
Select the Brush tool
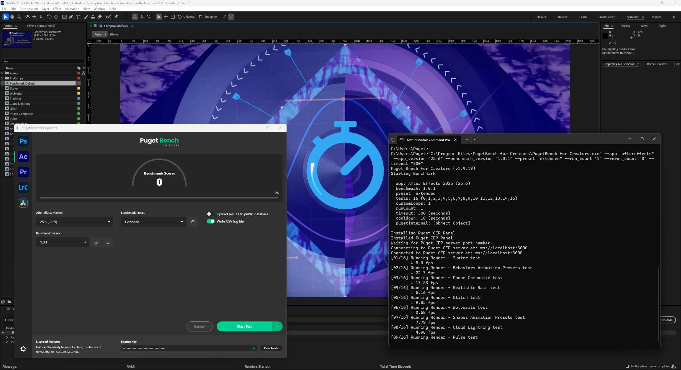pyautogui.click(x=86, y=17)
